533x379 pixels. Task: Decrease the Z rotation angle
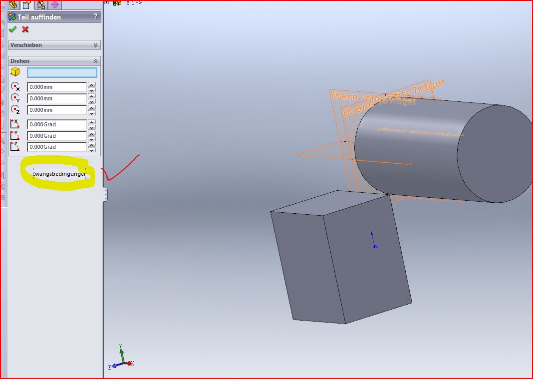point(92,150)
